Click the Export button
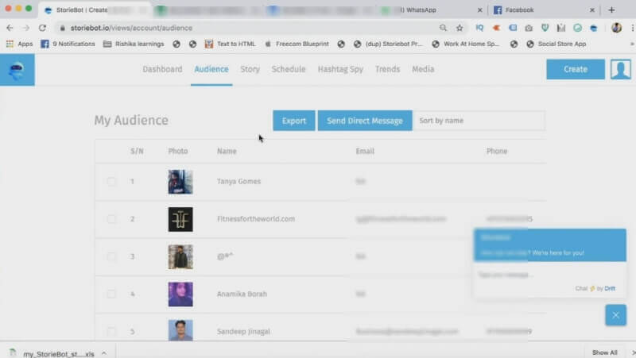Viewport: 636px width, 358px height. click(x=293, y=121)
